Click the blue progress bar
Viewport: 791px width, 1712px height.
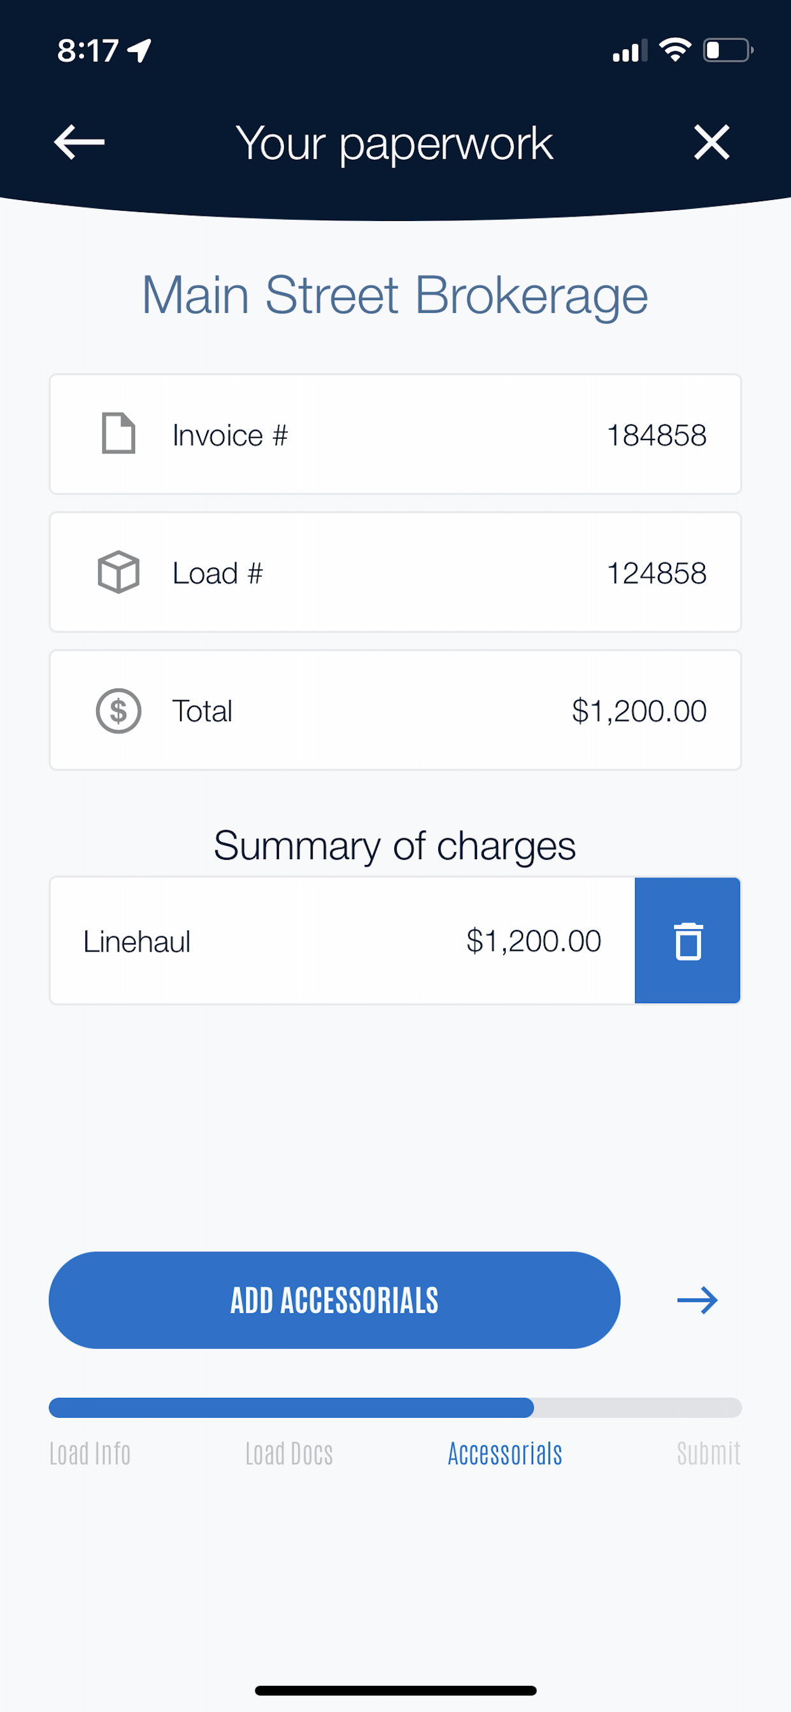(x=291, y=1408)
